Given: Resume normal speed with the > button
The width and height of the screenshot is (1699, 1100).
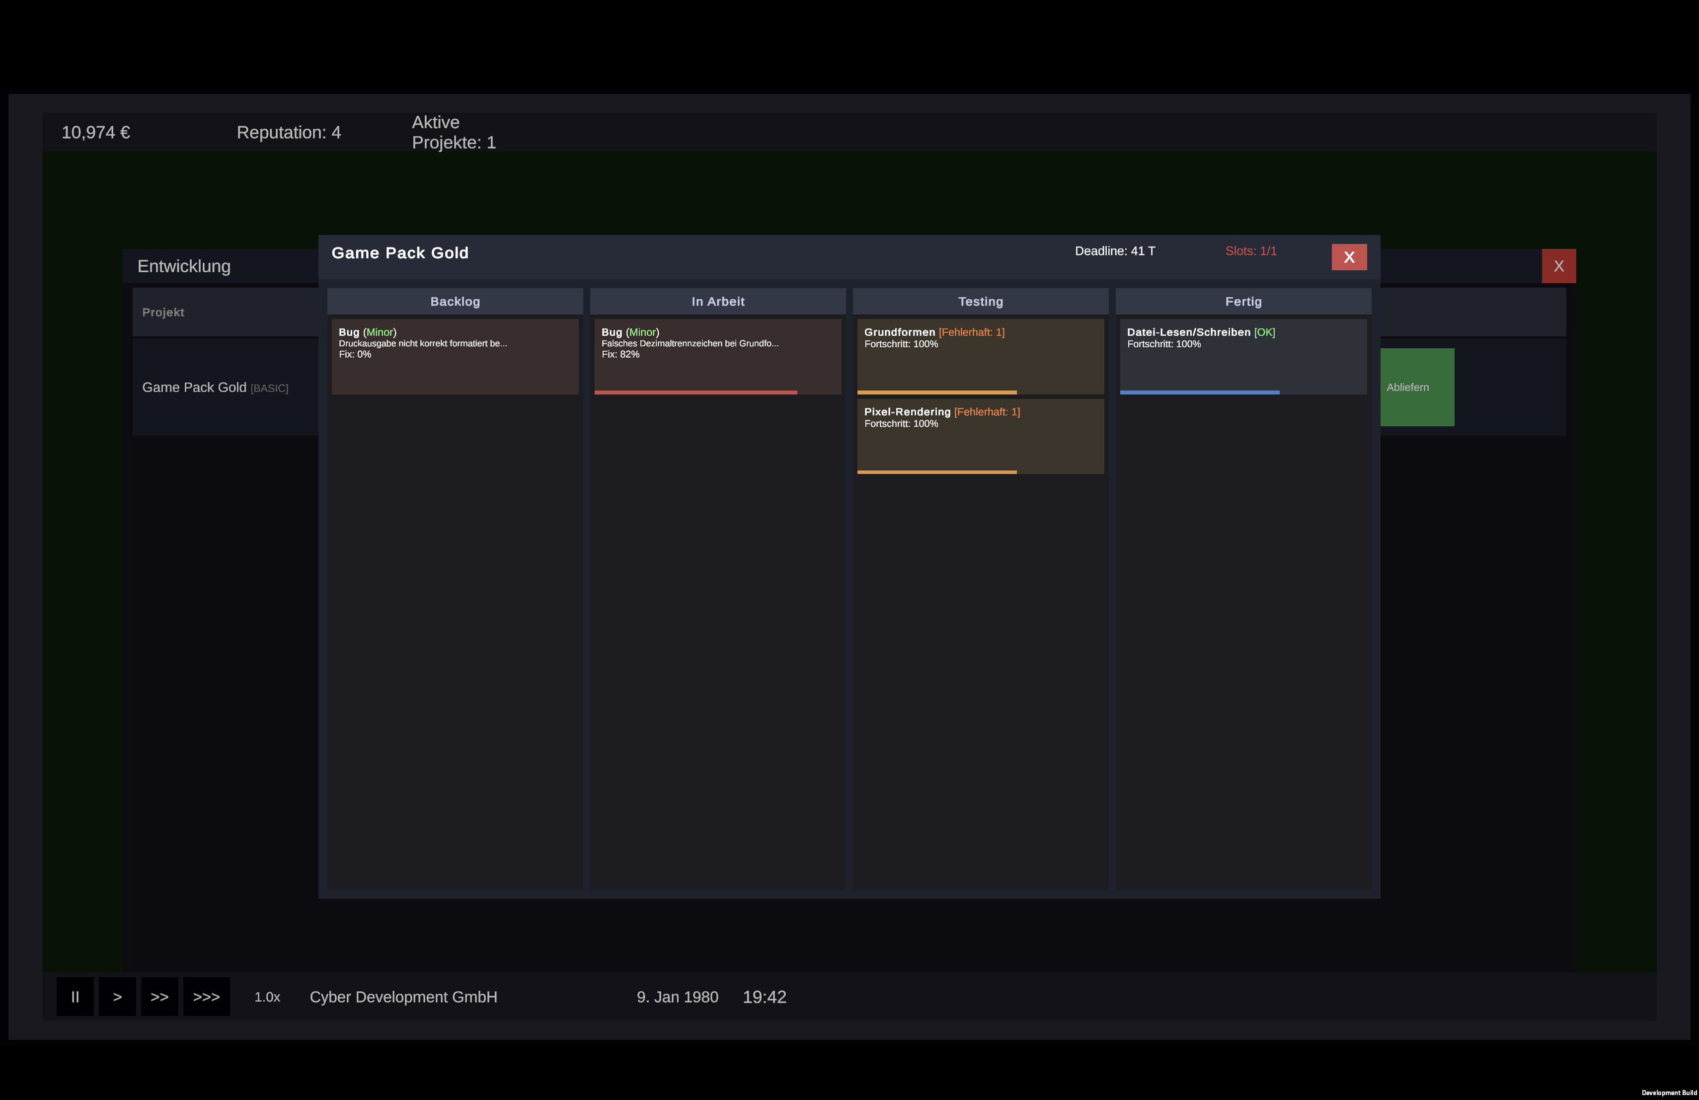Looking at the screenshot, I should point(117,997).
